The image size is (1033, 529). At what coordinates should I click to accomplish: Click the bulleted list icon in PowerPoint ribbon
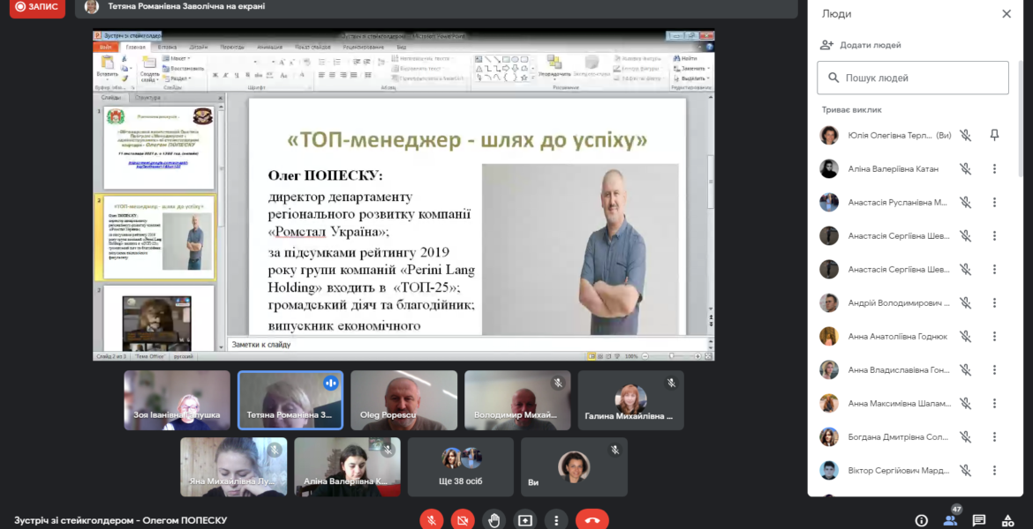point(322,62)
